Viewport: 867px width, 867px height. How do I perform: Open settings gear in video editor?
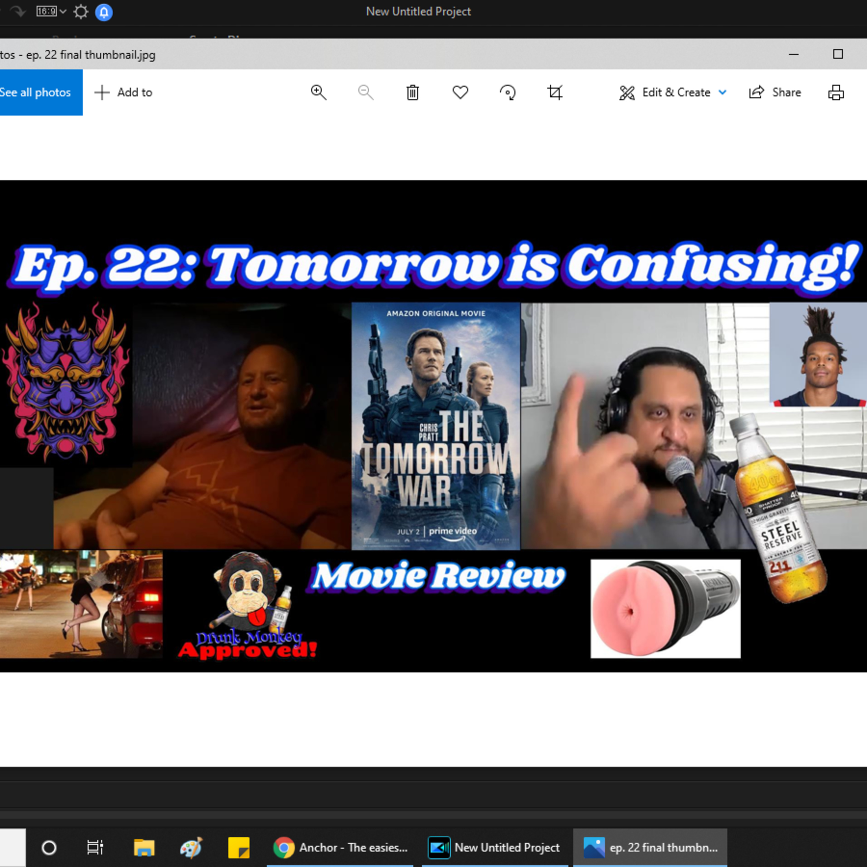(x=81, y=12)
